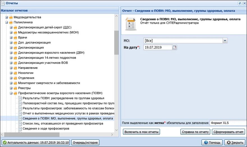Image resolution: width=247 pixels, height=147 pixels.
Task: Select Отчет о выполненных медицинских услугах
Action: [68, 113]
